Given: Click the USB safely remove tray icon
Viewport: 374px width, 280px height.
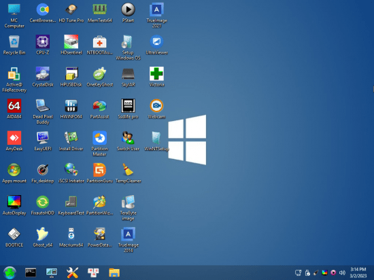Looking at the screenshot, I should click(307, 273).
